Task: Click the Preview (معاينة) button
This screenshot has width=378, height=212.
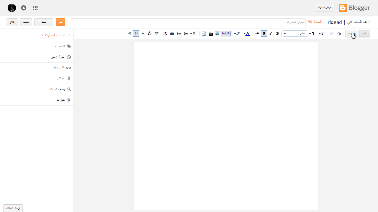Action: 26,22
